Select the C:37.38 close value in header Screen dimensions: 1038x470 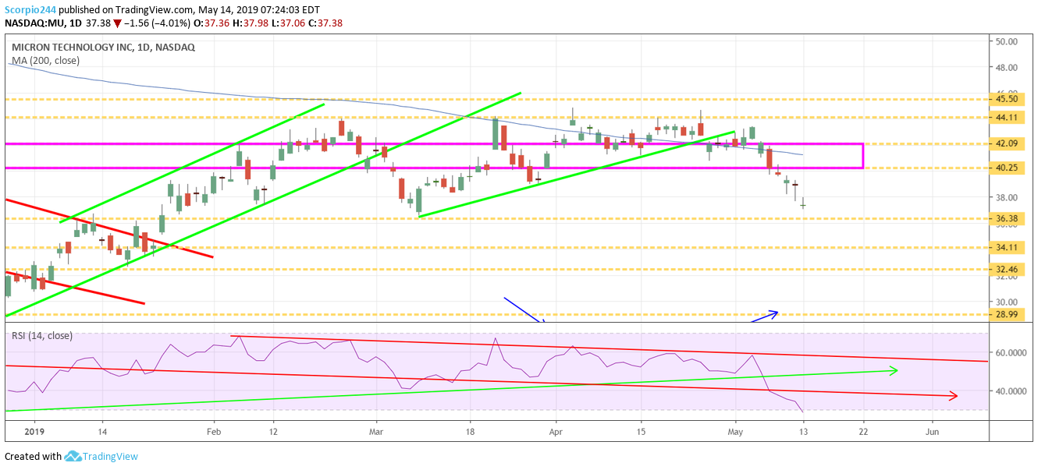pyautogui.click(x=325, y=23)
